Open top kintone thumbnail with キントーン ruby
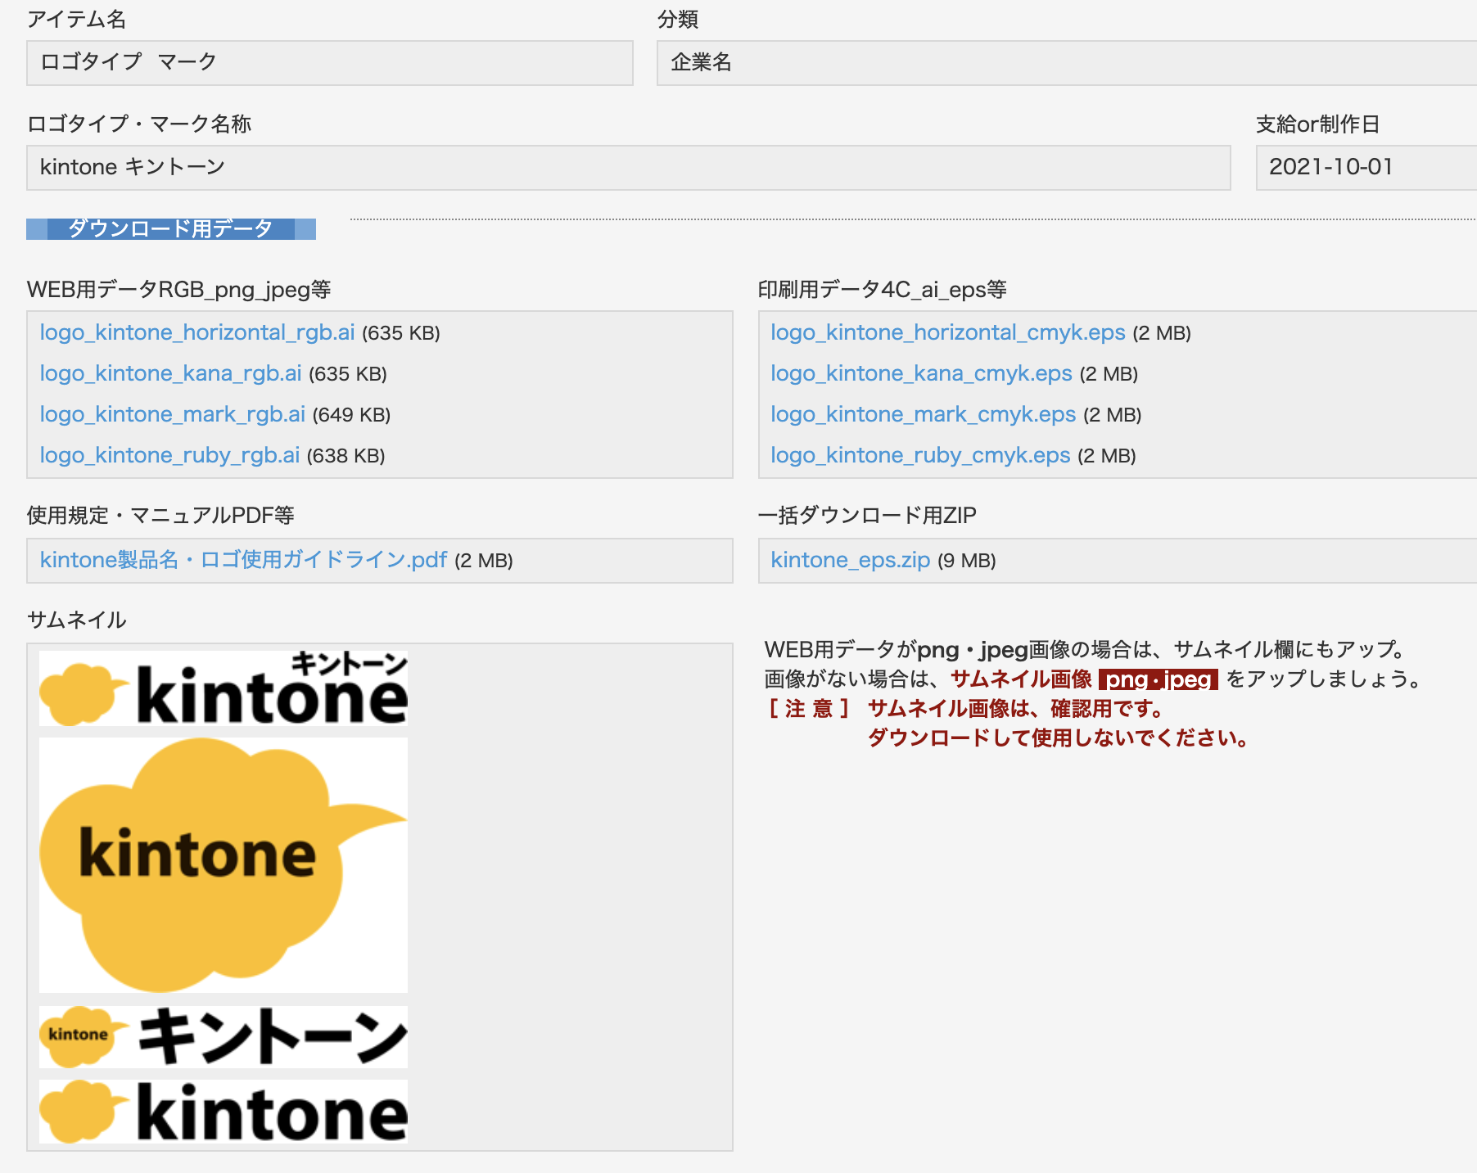Image resolution: width=1477 pixels, height=1173 pixels. click(224, 688)
